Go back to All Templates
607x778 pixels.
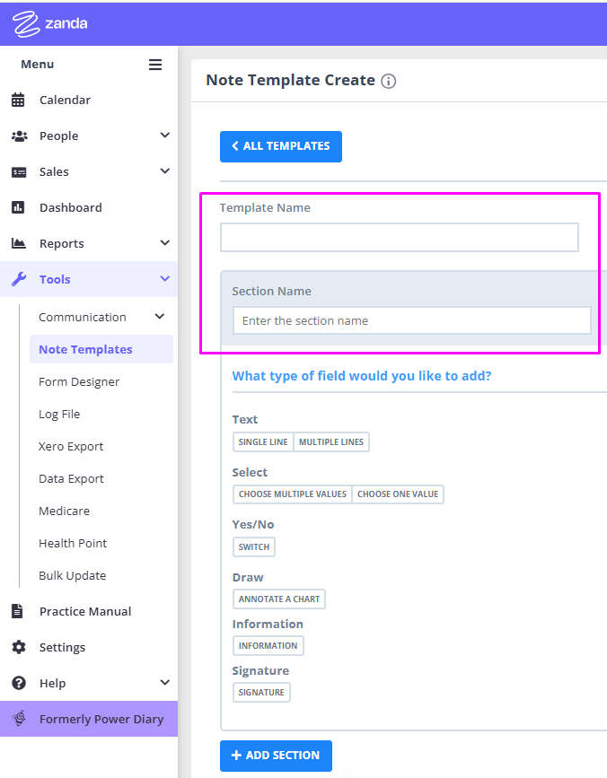click(281, 146)
